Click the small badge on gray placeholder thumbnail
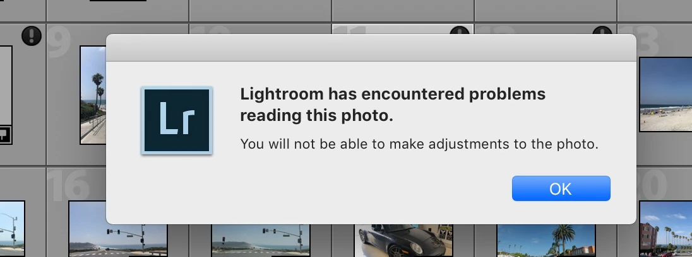 pyautogui.click(x=4, y=134)
